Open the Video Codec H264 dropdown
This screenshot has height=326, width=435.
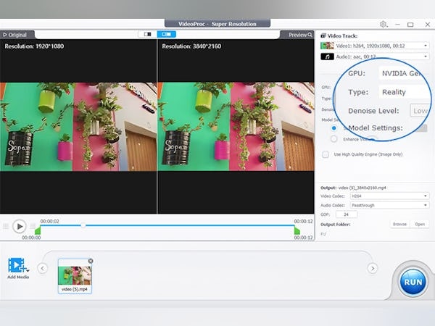(389, 196)
